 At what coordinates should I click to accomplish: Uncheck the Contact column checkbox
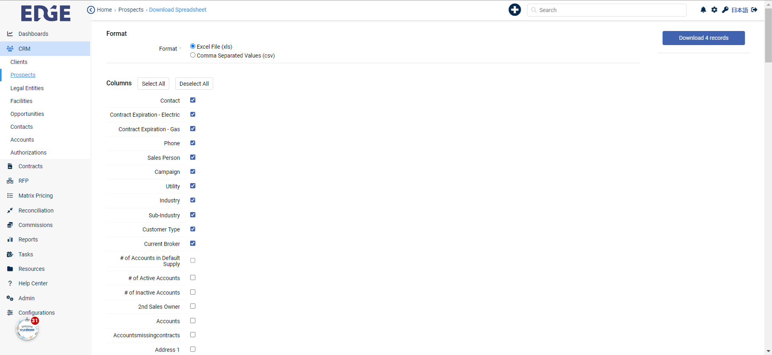pyautogui.click(x=193, y=100)
